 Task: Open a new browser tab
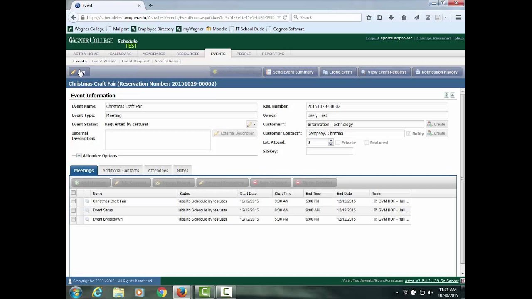point(150,5)
